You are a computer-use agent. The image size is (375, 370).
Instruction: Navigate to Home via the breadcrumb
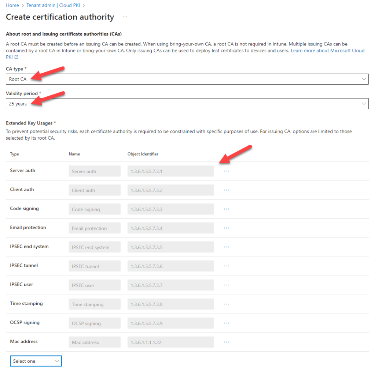[x=12, y=5]
